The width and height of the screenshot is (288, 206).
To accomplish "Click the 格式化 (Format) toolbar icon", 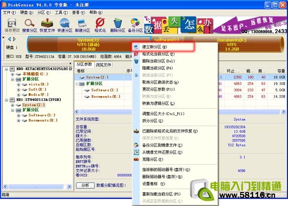I will (x=100, y=25).
